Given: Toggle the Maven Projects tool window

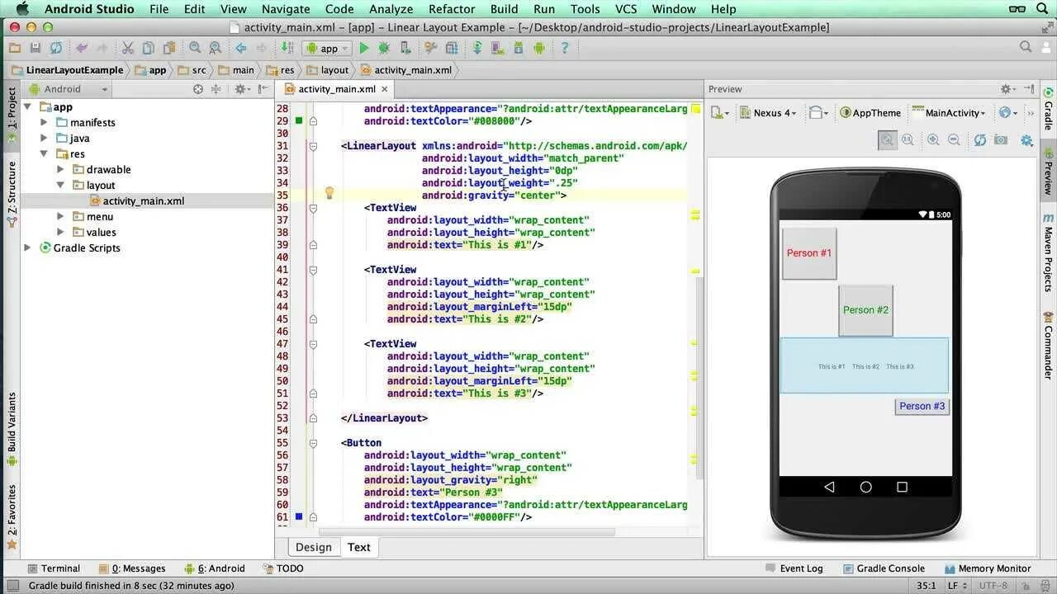Looking at the screenshot, I should point(1048,252).
